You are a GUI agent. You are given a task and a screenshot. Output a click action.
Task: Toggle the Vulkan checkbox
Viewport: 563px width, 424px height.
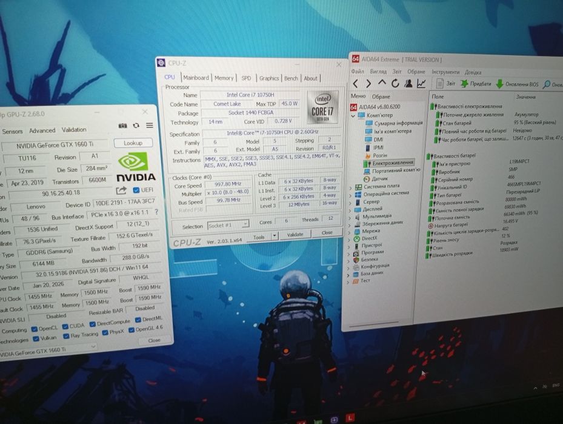tap(36, 338)
